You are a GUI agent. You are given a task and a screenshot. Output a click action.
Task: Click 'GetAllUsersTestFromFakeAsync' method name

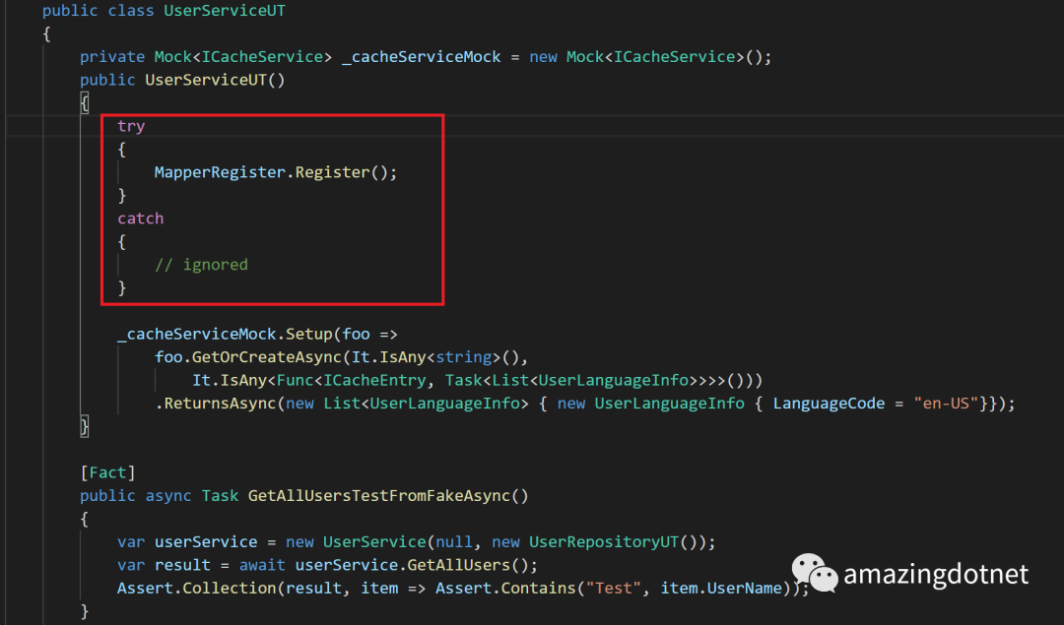[378, 495]
